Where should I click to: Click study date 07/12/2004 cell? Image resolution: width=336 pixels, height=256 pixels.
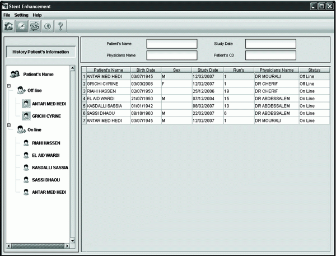208,99
